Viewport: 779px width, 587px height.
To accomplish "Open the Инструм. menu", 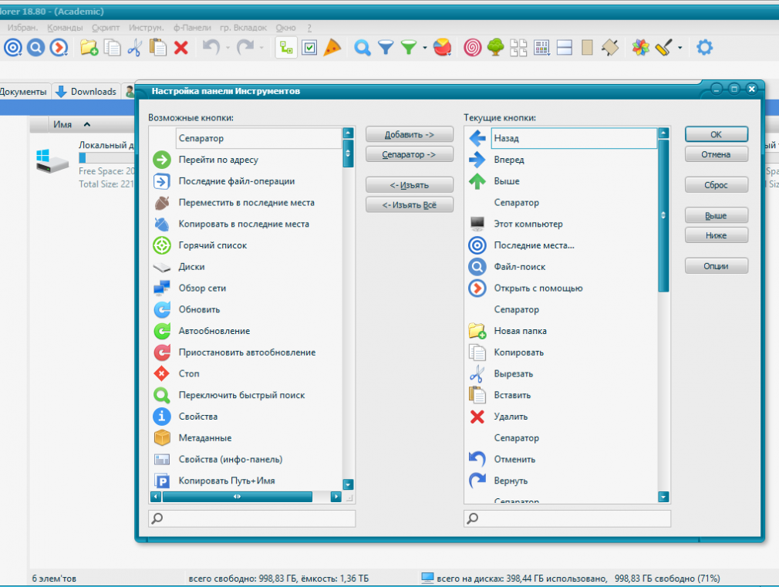I will 146,28.
